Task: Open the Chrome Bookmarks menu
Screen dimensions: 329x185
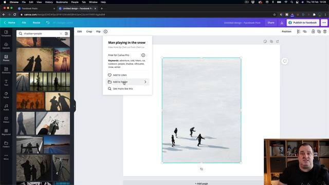Action: point(62,2)
